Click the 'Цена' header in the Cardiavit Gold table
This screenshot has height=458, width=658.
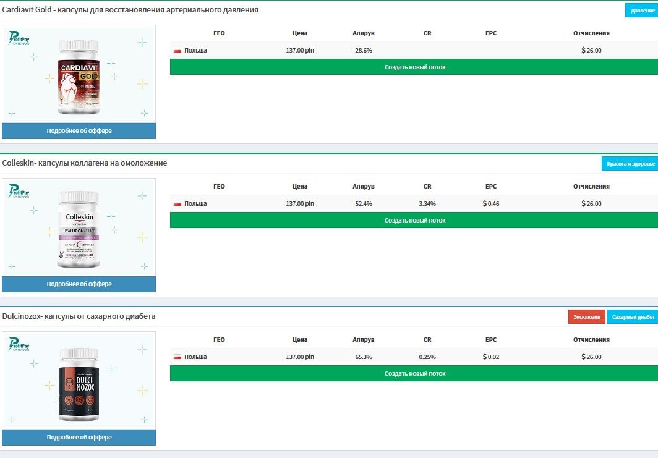point(299,33)
